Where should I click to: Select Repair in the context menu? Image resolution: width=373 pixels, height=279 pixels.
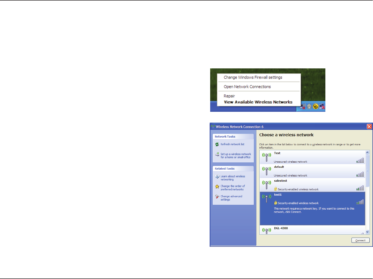[229, 96]
